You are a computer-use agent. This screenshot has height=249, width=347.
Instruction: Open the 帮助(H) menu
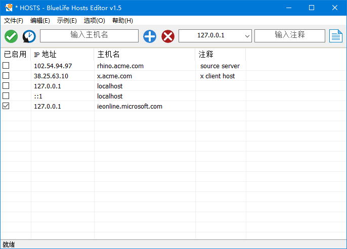(122, 21)
